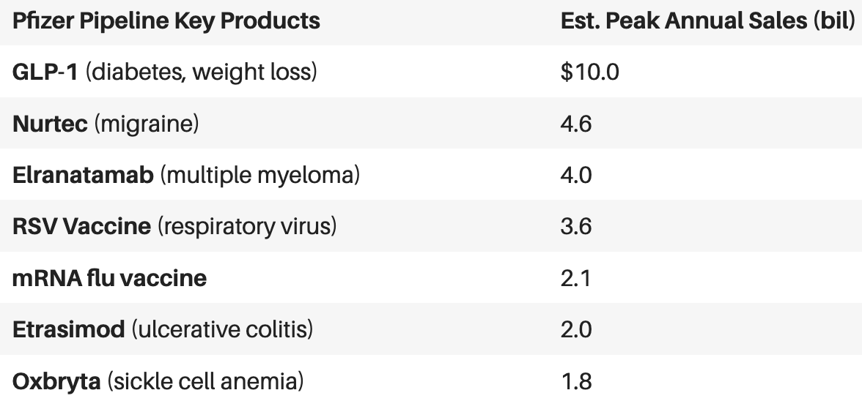Click the (sickle cell anemia) description text

click(x=205, y=381)
